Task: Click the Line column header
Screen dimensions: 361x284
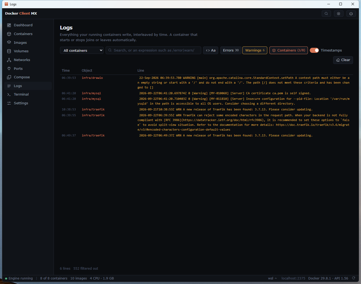Action: (x=141, y=71)
